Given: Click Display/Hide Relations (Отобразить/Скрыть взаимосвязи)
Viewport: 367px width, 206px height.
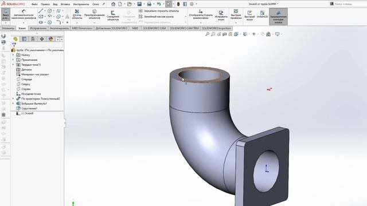Looking at the screenshot, I should point(201,14).
